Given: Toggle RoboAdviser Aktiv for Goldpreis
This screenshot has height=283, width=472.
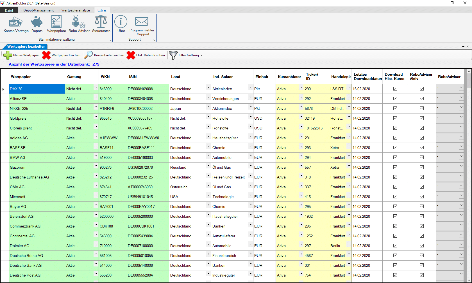Looking at the screenshot, I should 422,118.
